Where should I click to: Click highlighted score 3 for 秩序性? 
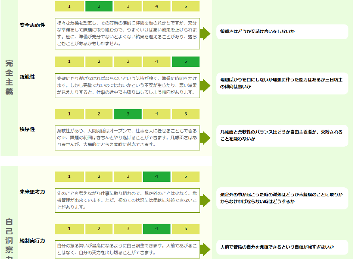[128, 114]
